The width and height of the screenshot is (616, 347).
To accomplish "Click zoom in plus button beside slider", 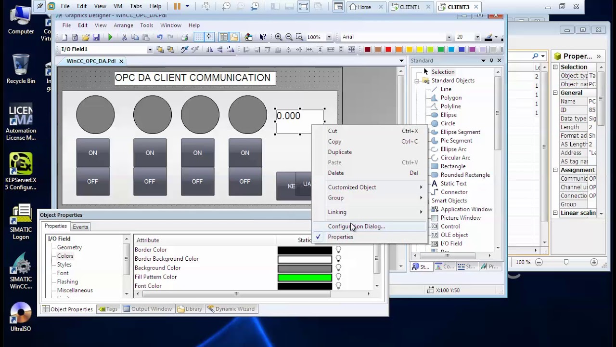I will click(594, 262).
